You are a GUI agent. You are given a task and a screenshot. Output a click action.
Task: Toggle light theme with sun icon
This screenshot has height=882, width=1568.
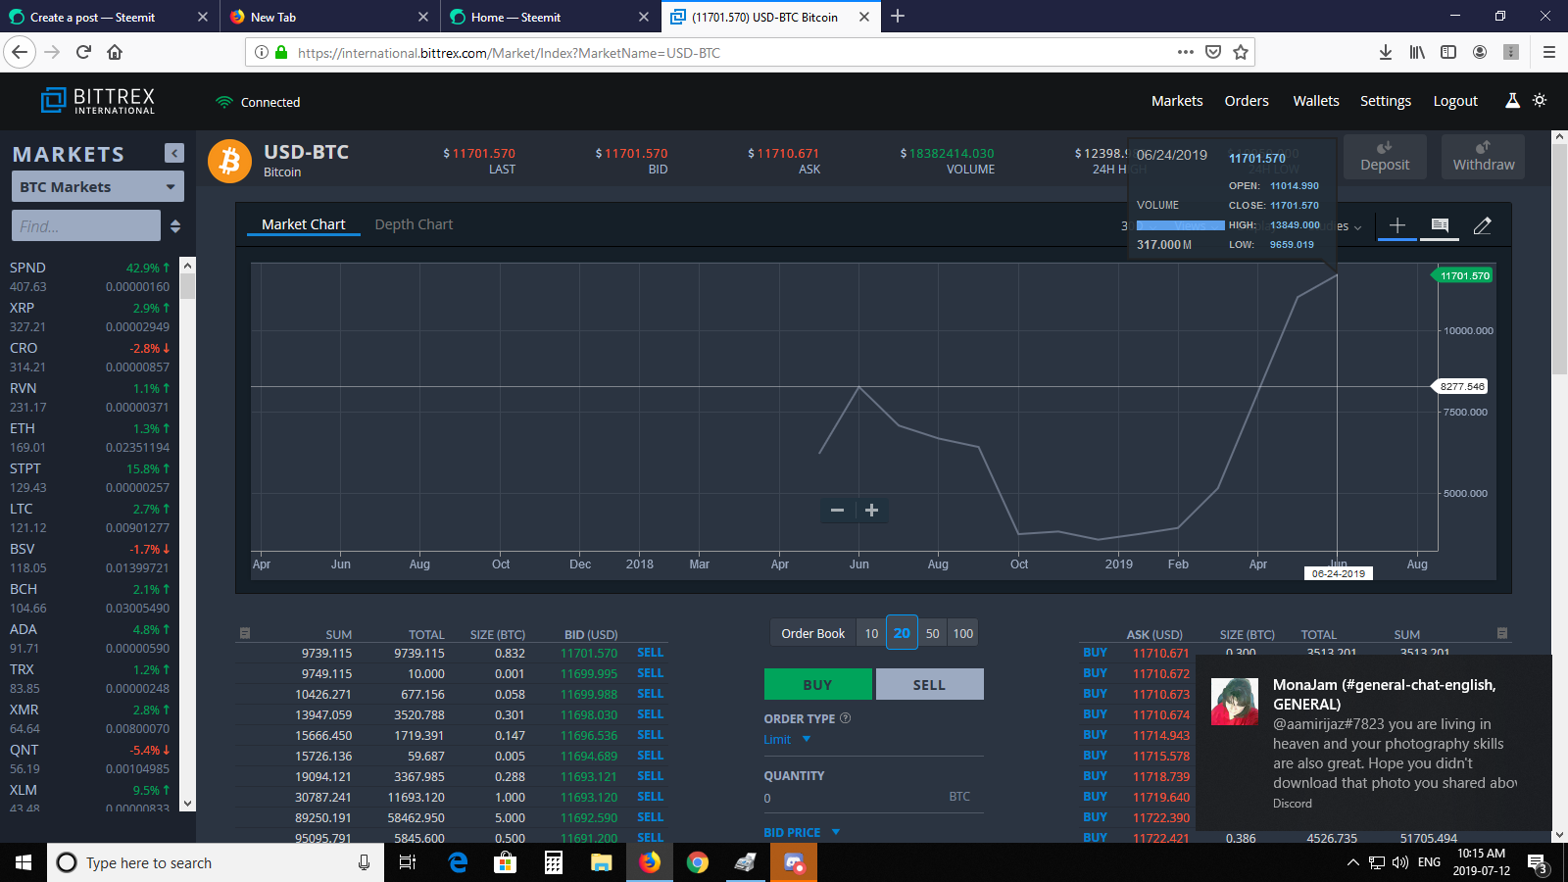click(x=1540, y=101)
